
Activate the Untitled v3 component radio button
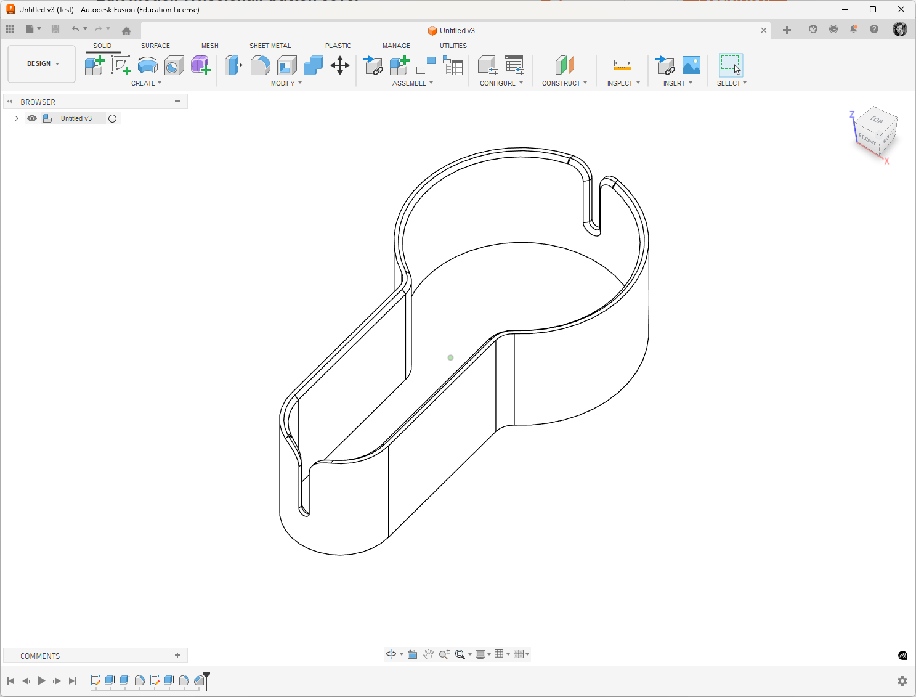[113, 119]
